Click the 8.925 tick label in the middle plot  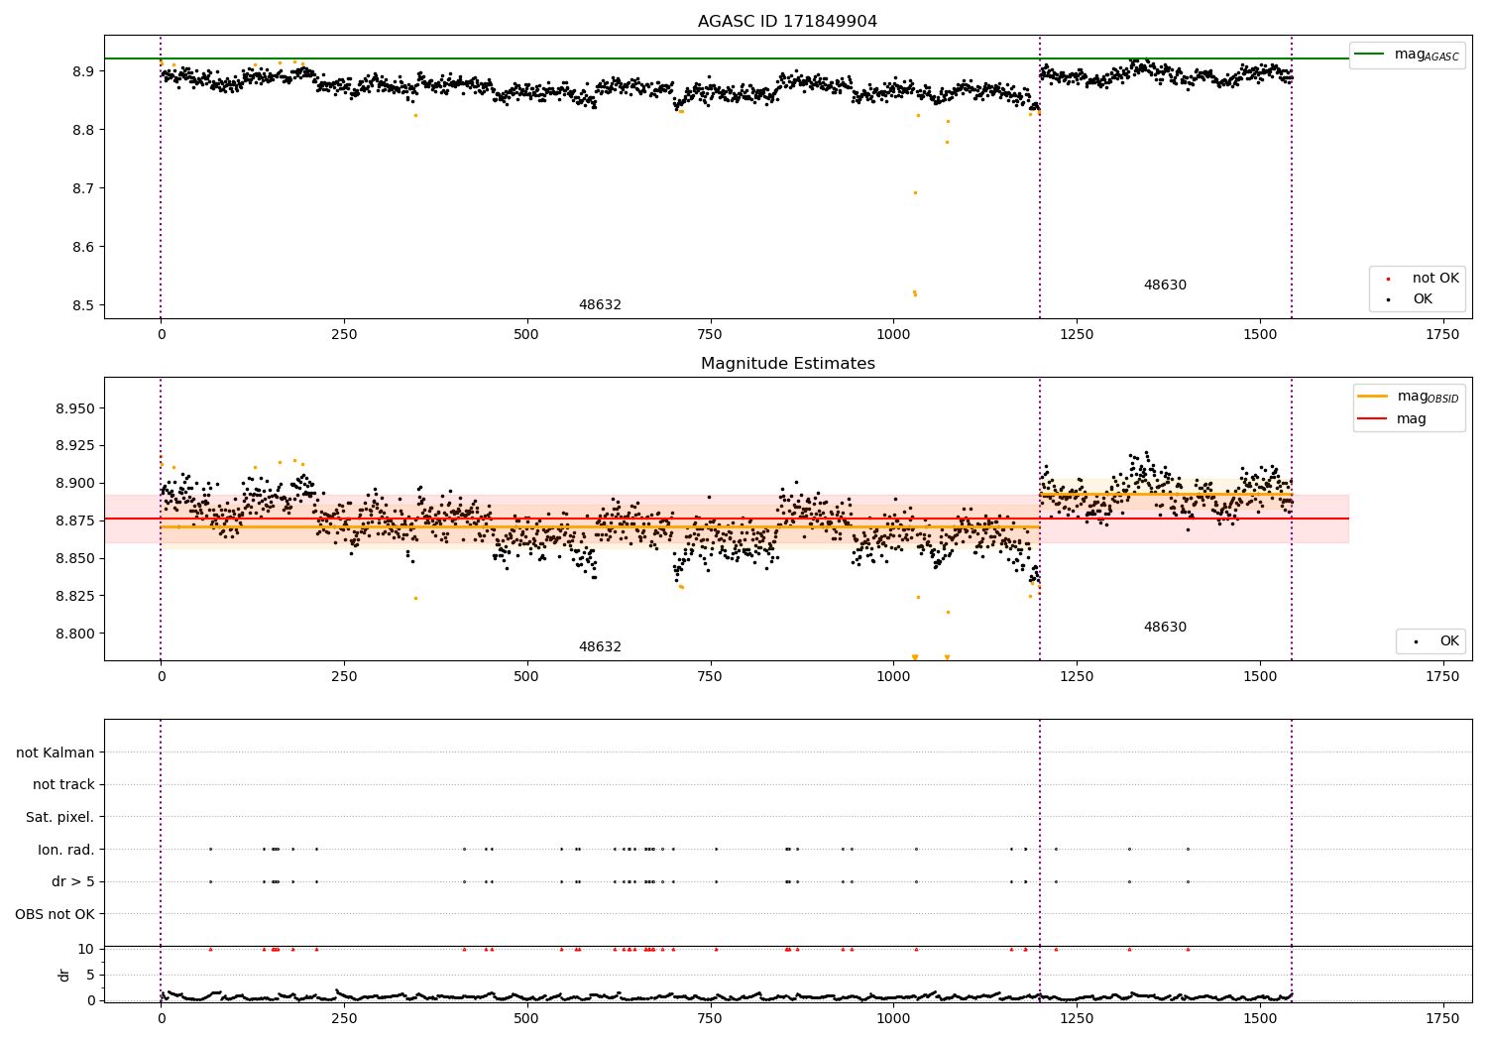tap(75, 445)
